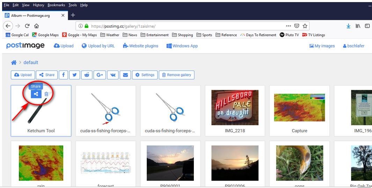Open the Bookmarks menu
Screen dimensions: 372x188
[56, 5]
